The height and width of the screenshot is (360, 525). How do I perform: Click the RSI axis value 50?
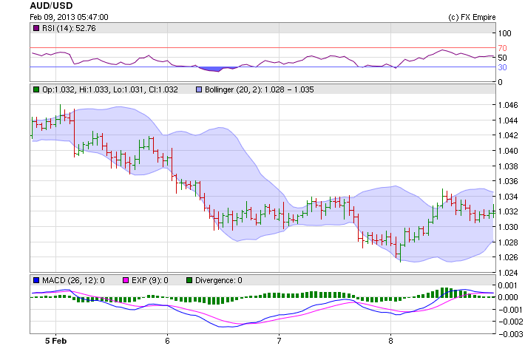pos(502,58)
